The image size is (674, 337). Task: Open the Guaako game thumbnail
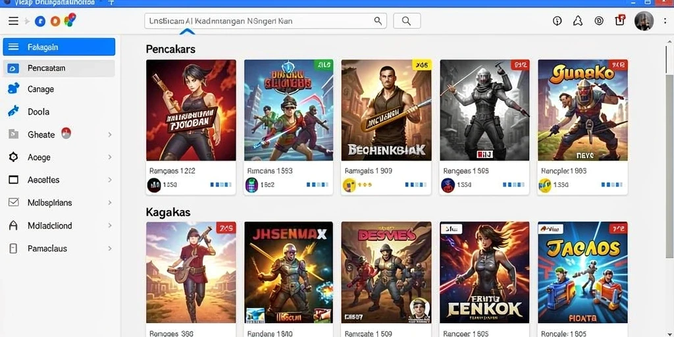coord(583,110)
